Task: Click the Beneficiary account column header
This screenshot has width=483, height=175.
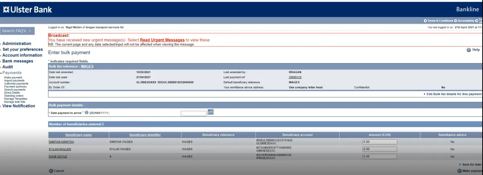Action: pyautogui.click(x=298, y=135)
